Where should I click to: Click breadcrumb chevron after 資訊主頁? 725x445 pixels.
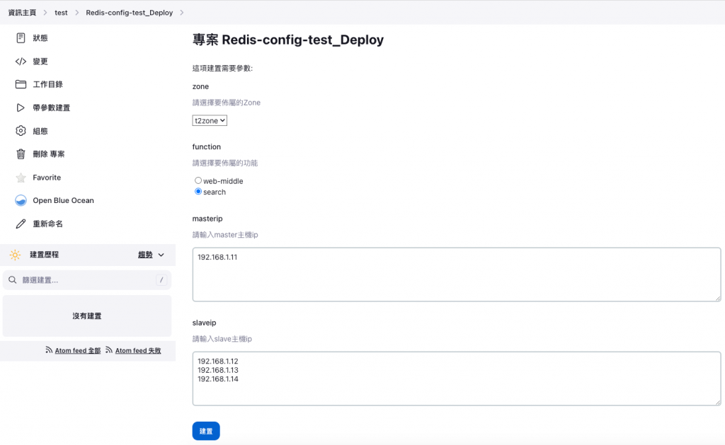point(45,13)
